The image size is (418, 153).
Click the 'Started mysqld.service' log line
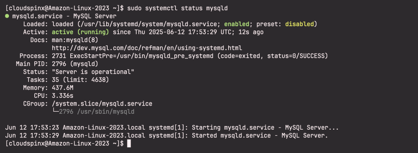(167, 136)
